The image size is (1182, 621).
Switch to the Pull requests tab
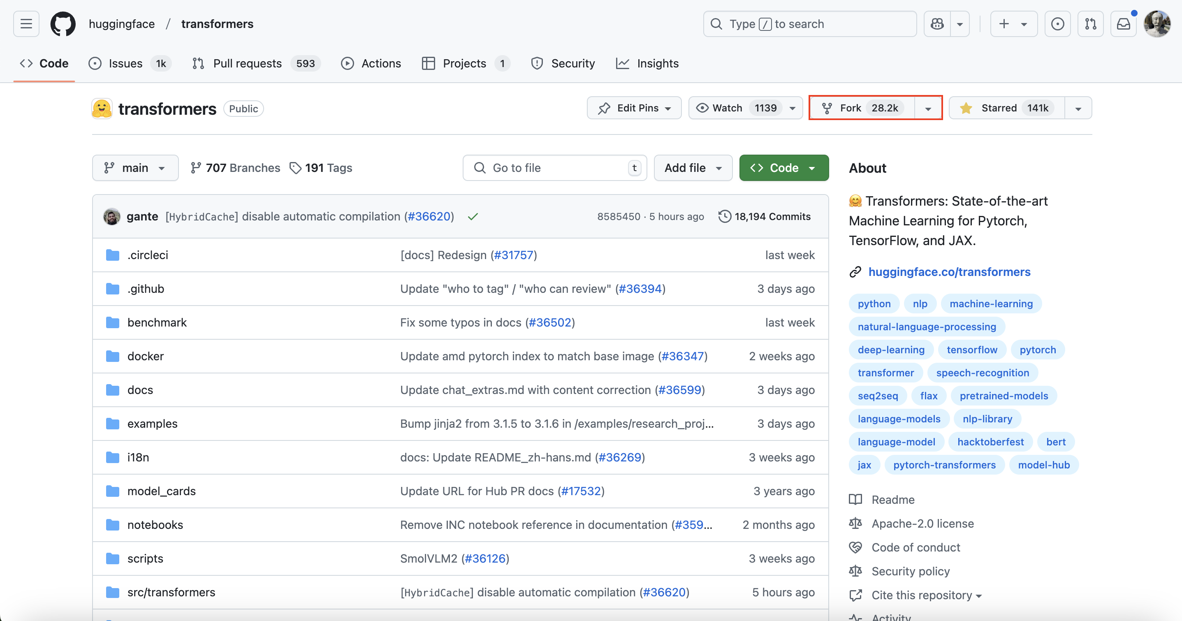pyautogui.click(x=256, y=63)
